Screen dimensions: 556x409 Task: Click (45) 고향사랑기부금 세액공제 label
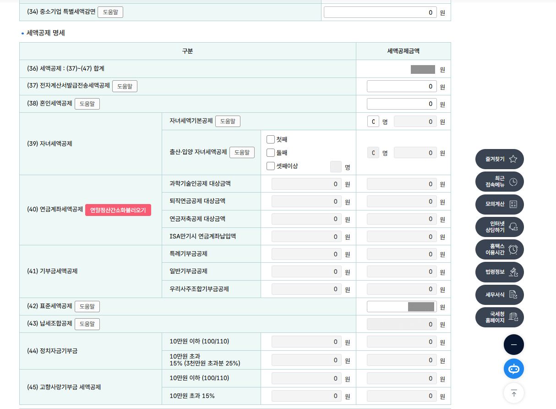pos(64,387)
